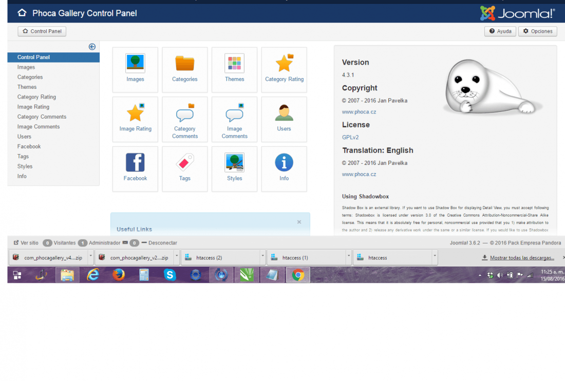
Task: Open the Category Rating star tile
Action: 285,69
